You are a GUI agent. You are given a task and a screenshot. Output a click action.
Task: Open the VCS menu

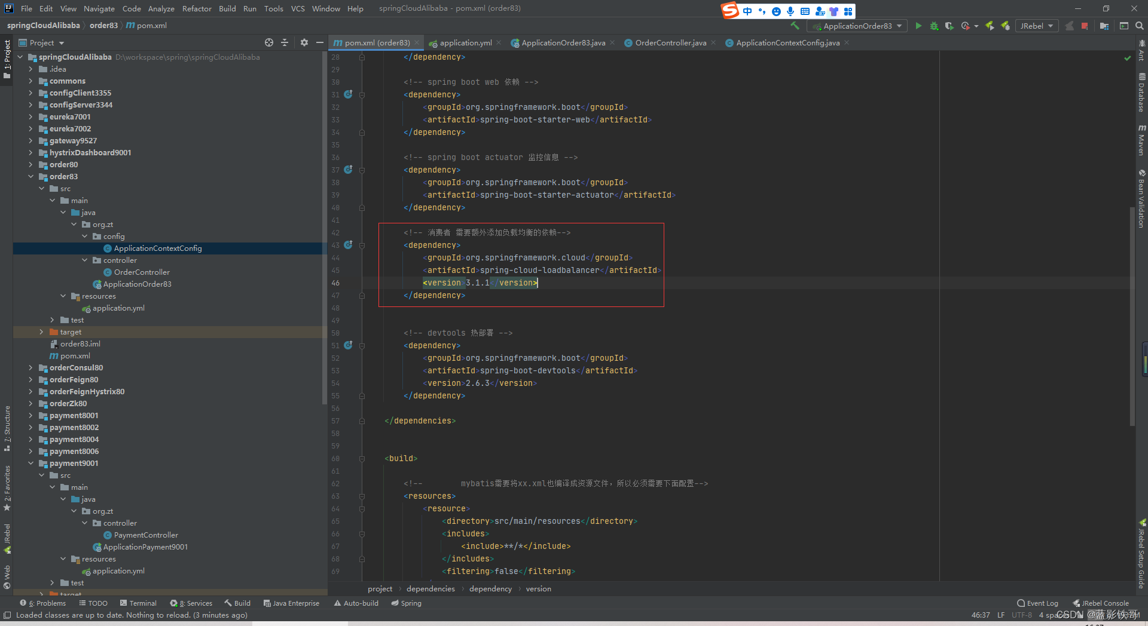click(x=298, y=8)
